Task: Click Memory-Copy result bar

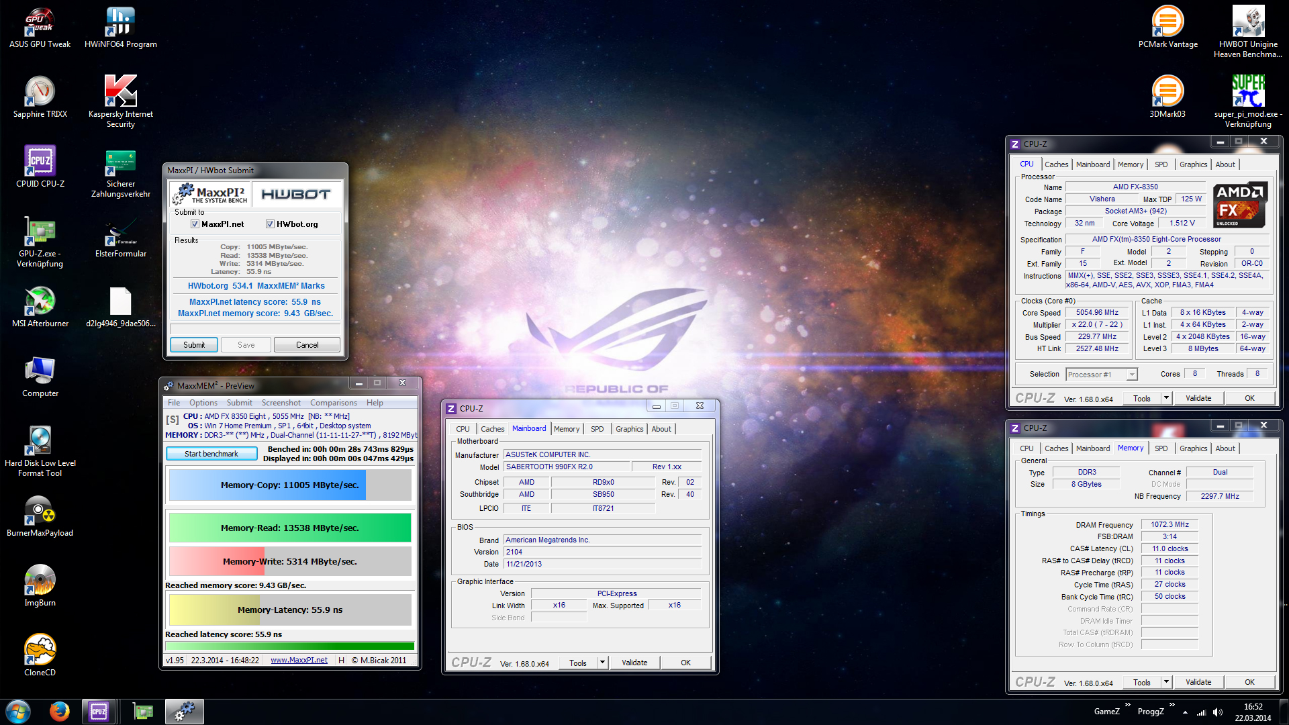Action: [290, 485]
